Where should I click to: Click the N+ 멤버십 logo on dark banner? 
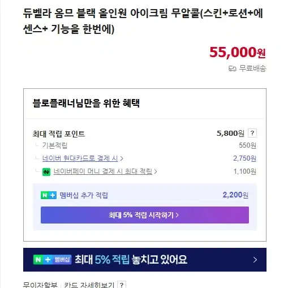52,260
